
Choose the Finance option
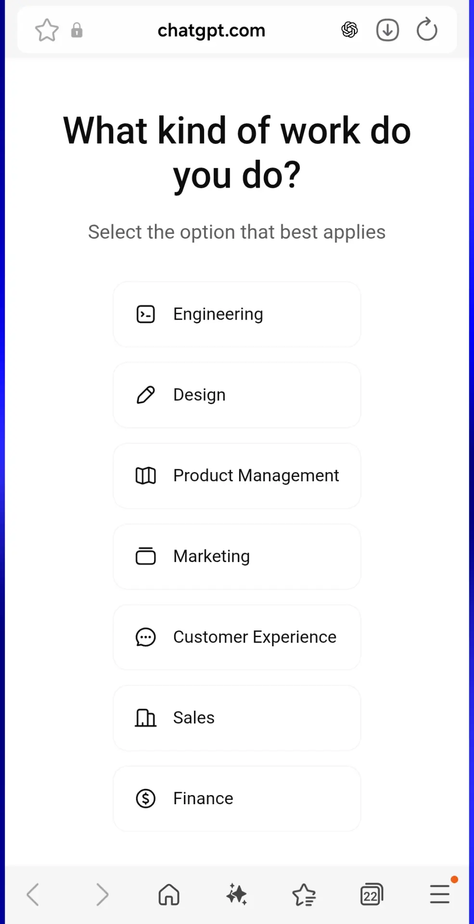coord(237,799)
